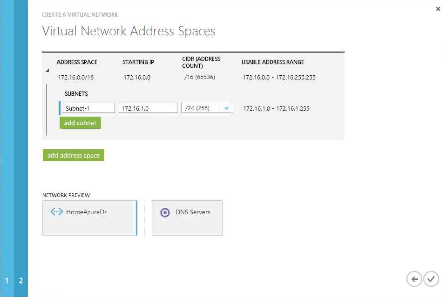Select the DNS Servers preview tile

coord(187,218)
